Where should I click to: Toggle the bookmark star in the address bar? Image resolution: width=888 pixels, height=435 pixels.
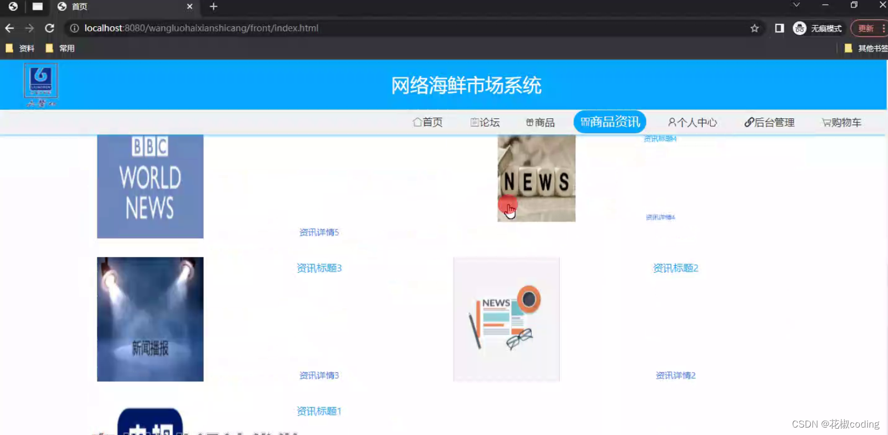754,27
